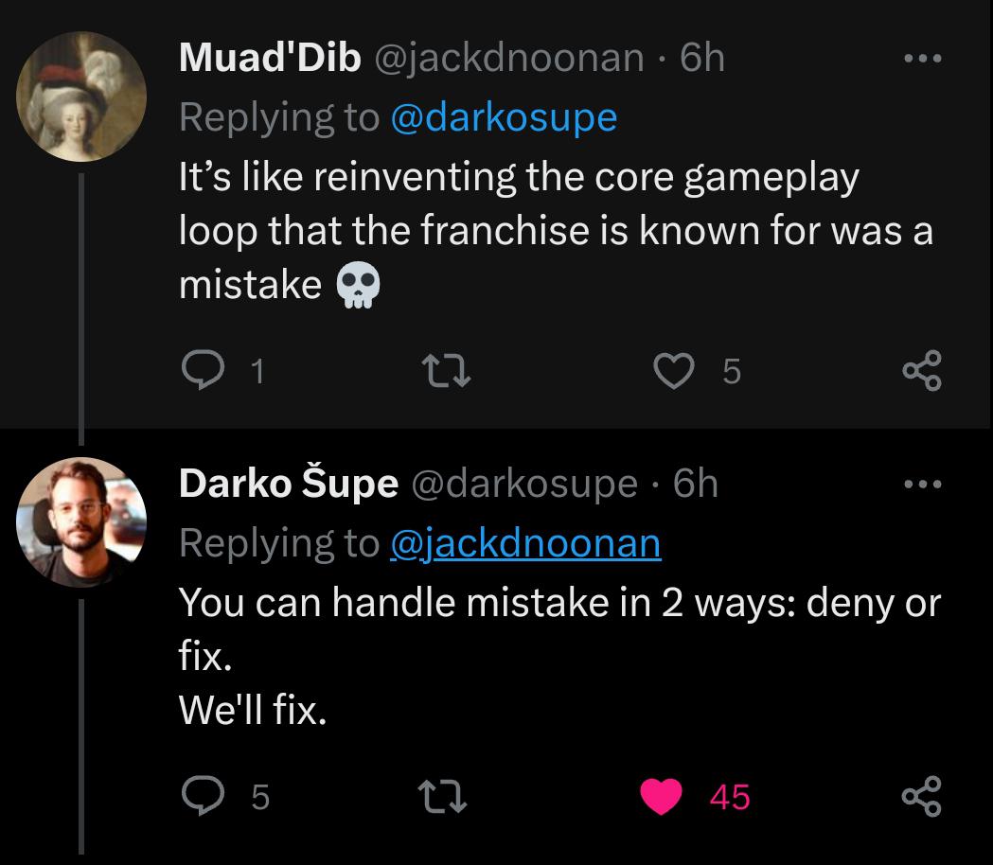Click the @jackdnoonan handle beside Muad'Dib

509,59
